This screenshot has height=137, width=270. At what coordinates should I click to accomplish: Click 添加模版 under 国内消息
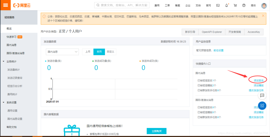(x=259, y=85)
